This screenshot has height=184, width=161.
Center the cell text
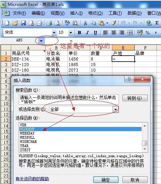(114, 32)
